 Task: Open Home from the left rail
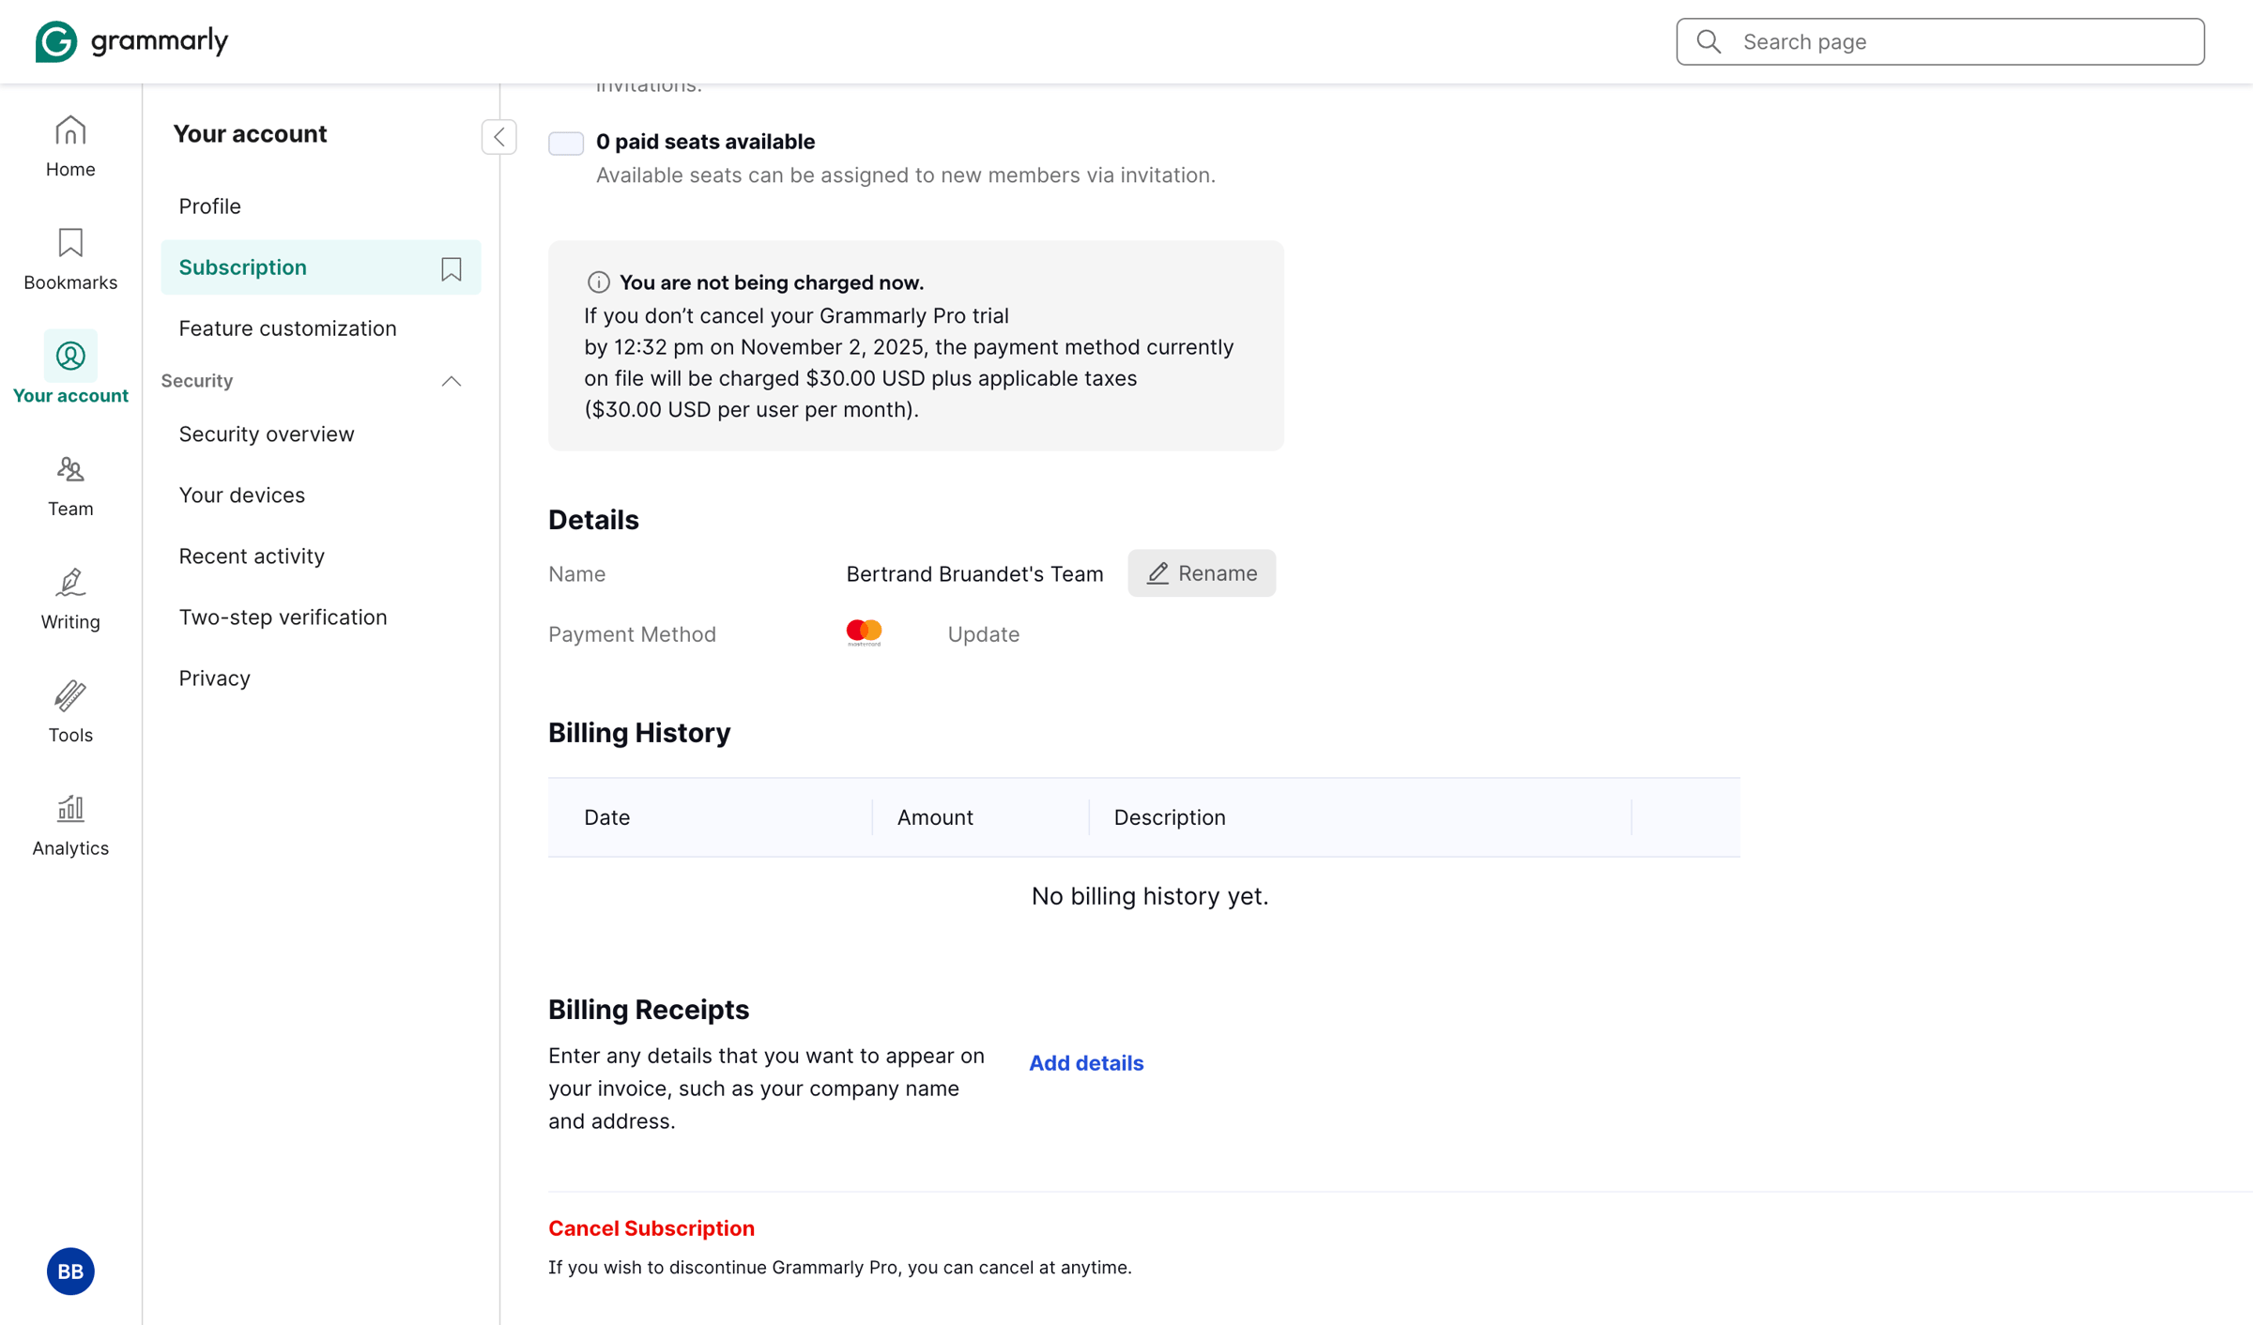70,146
